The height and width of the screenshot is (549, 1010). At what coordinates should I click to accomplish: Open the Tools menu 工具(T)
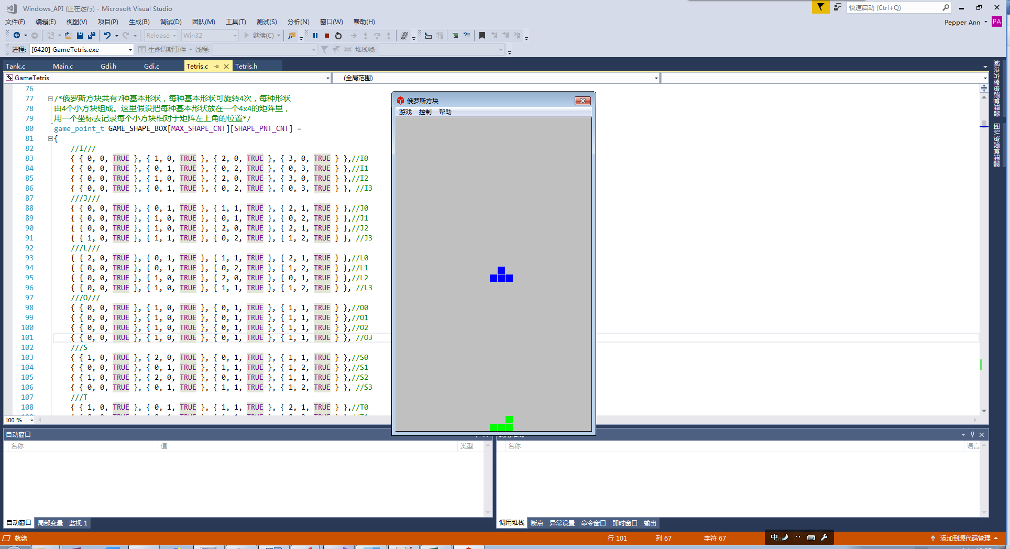point(236,22)
